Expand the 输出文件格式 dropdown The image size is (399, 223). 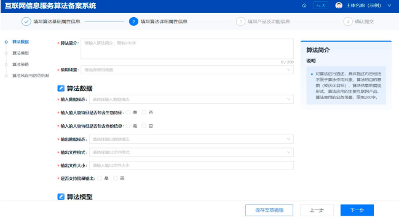pyautogui.click(x=191, y=152)
